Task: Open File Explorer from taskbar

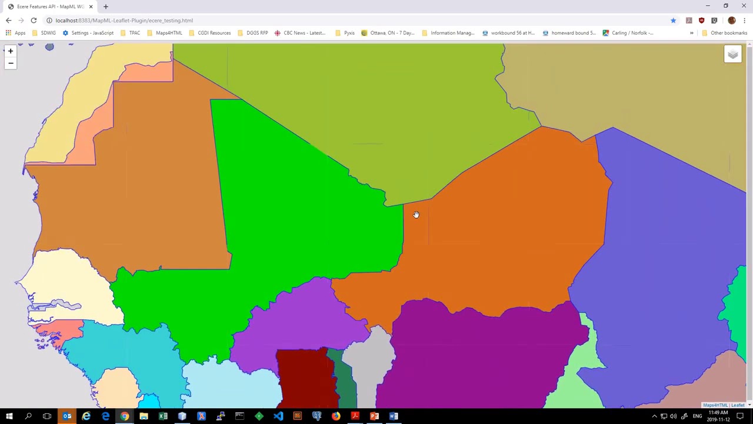Action: point(144,416)
